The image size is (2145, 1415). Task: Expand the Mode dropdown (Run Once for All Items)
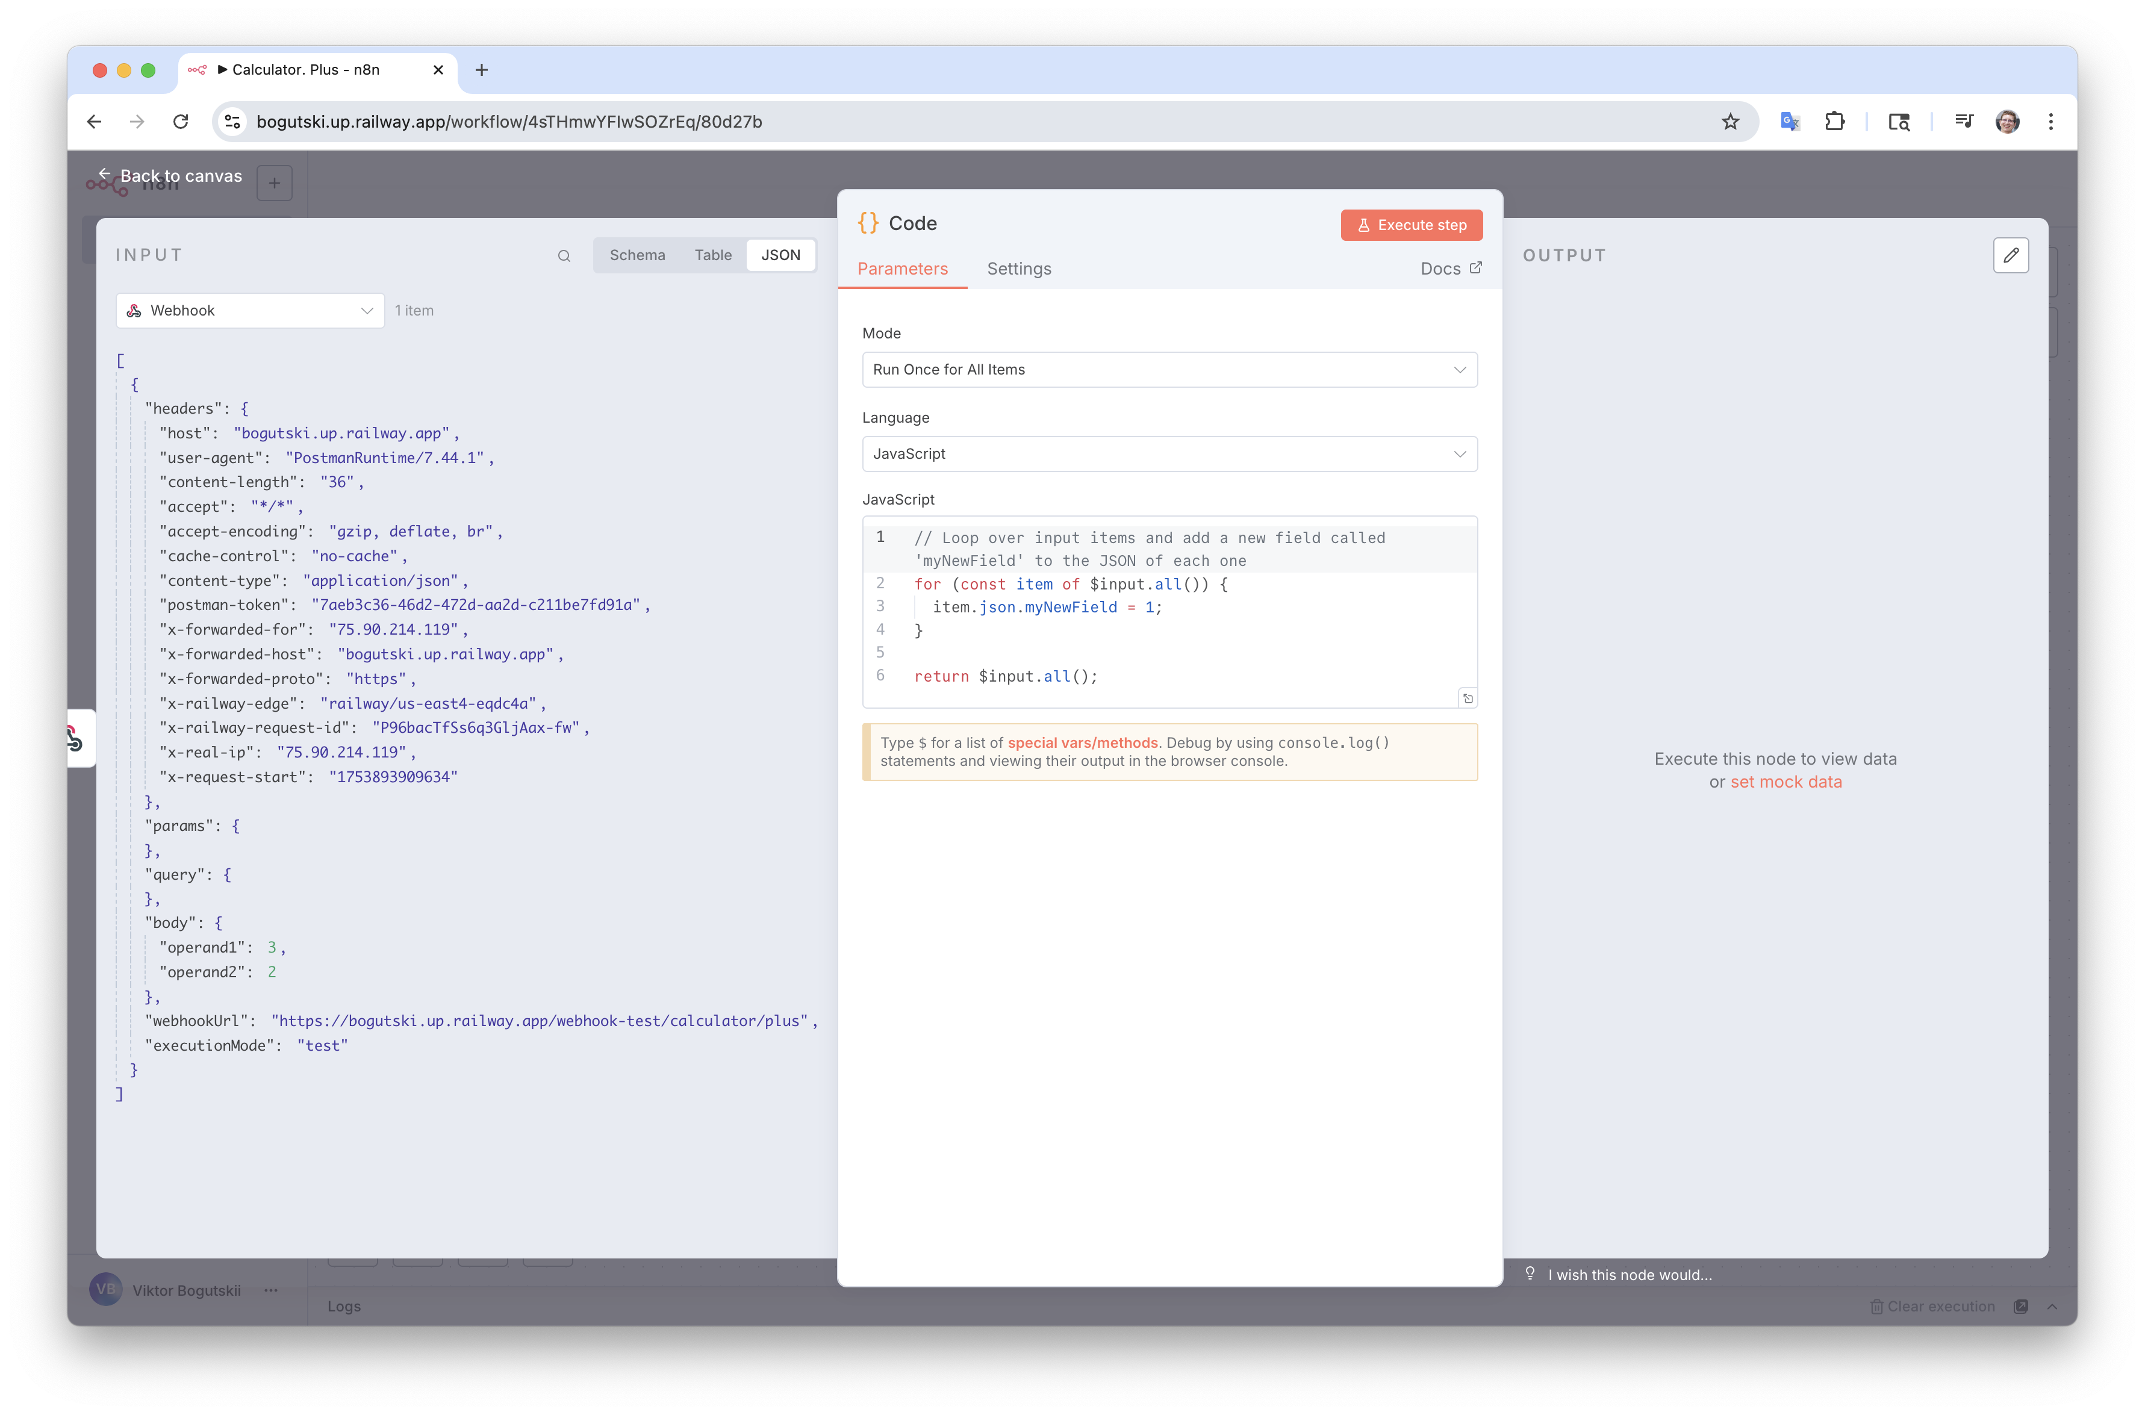pos(1169,370)
